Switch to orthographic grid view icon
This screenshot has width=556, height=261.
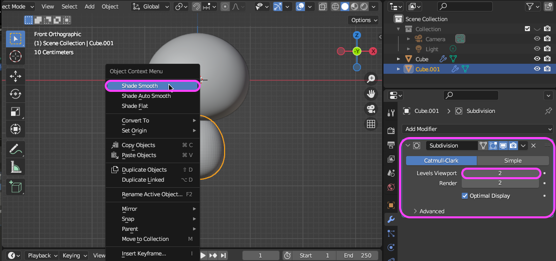[371, 124]
